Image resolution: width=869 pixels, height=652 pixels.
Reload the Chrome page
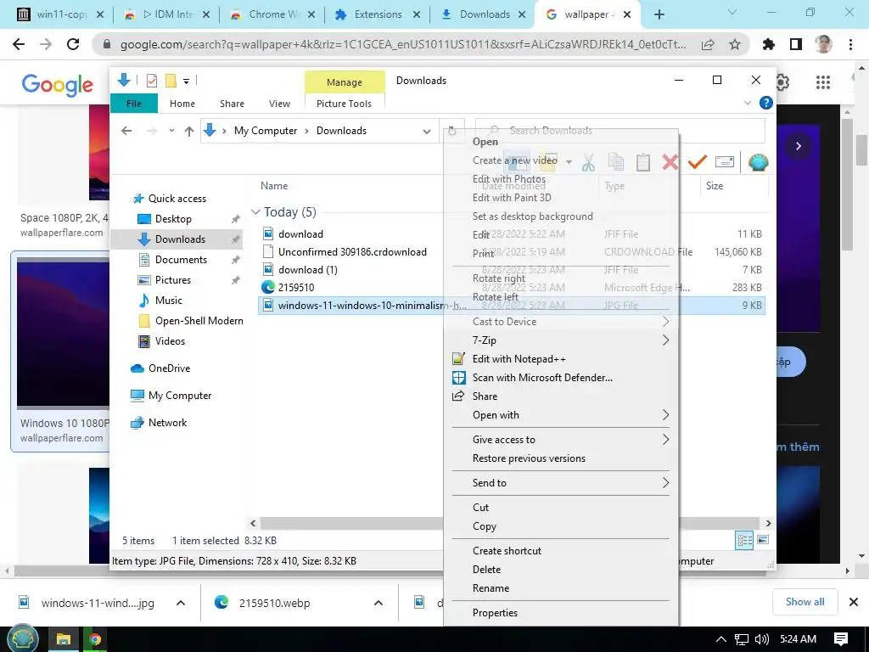[73, 44]
